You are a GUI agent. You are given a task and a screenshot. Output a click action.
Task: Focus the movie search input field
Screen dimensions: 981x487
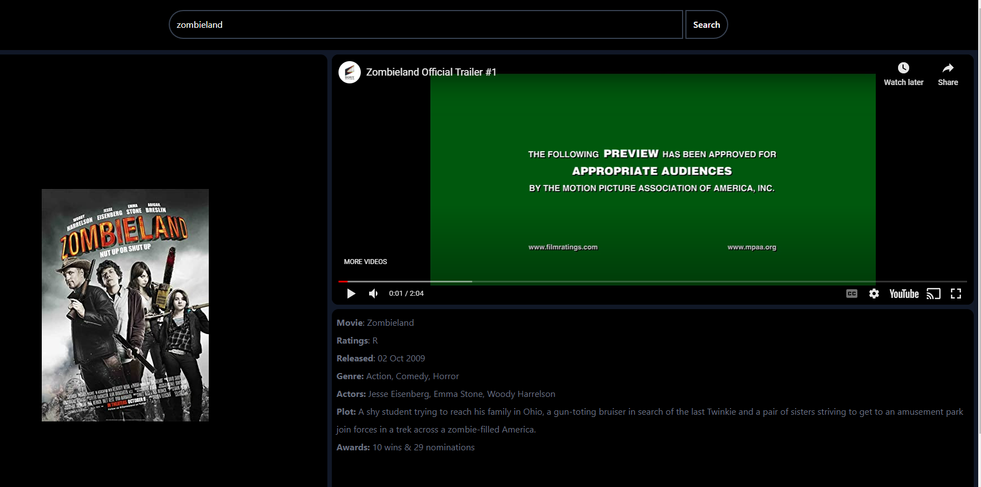coord(425,24)
